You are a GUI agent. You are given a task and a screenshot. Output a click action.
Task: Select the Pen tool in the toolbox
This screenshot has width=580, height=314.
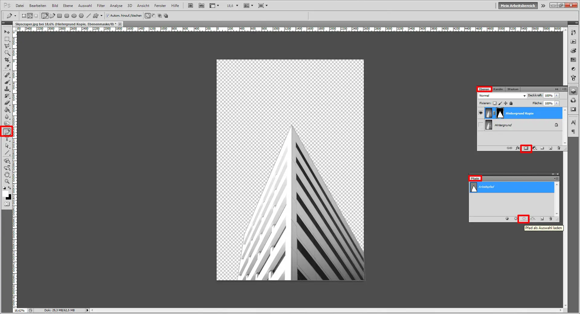pyautogui.click(x=7, y=132)
